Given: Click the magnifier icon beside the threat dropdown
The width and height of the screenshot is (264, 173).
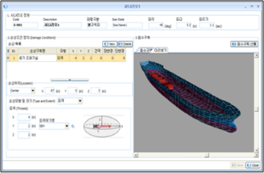Looking at the screenshot, I should click(x=73, y=126).
